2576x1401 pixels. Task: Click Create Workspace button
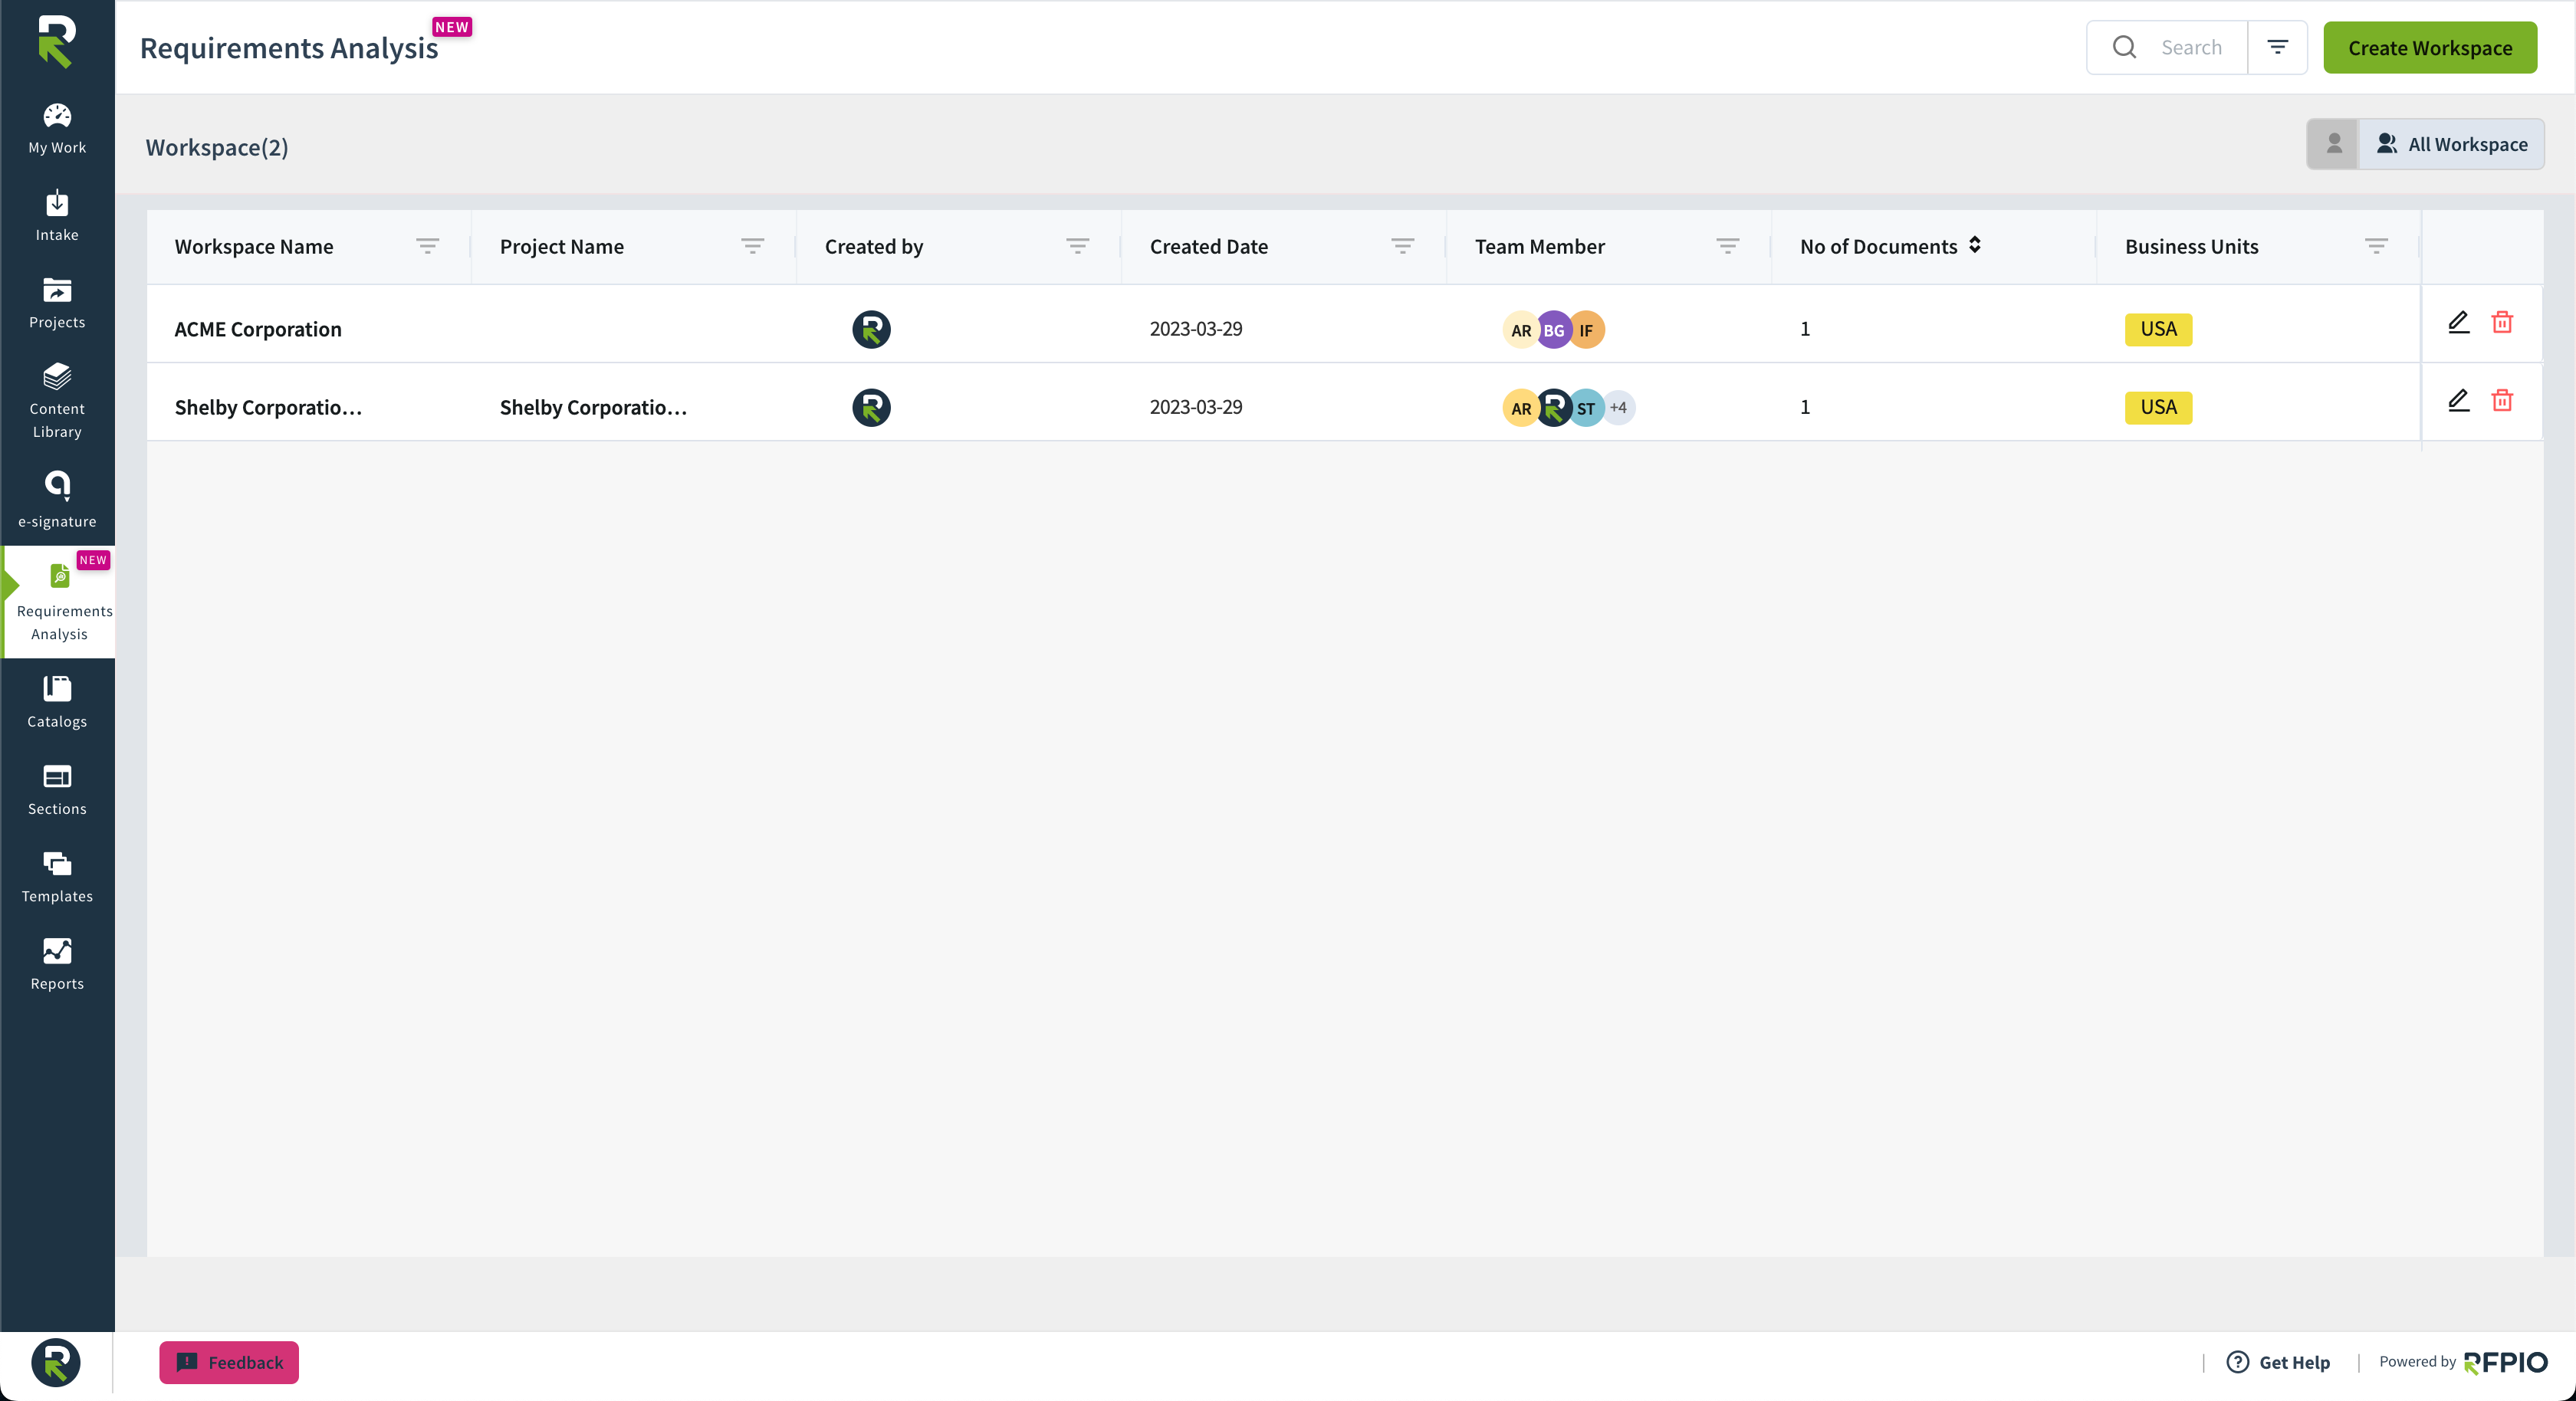pos(2429,47)
